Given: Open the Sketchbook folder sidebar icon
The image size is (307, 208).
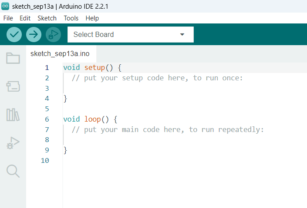Looking at the screenshot, I should click(x=13, y=58).
